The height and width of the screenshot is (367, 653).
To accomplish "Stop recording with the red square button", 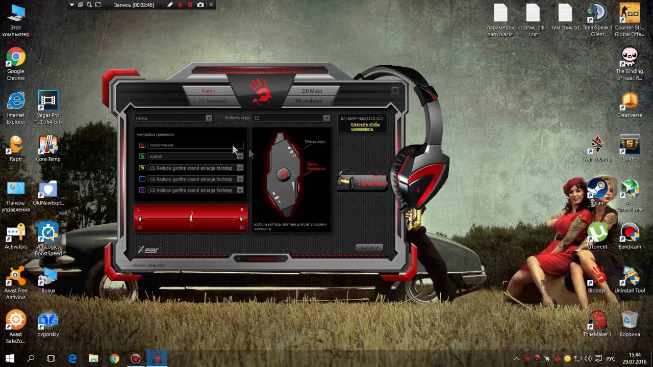I will click(x=190, y=5).
